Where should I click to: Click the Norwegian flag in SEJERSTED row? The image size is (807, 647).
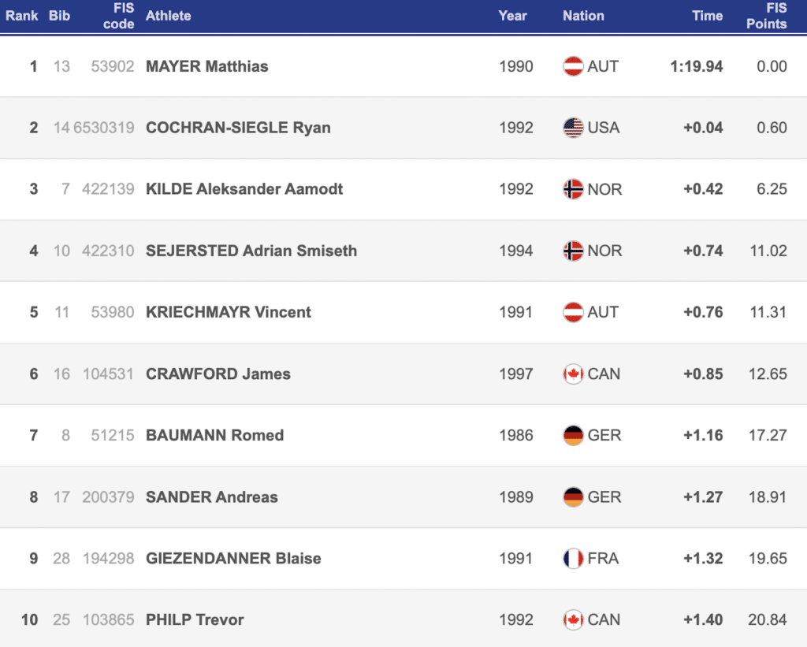[x=573, y=251]
